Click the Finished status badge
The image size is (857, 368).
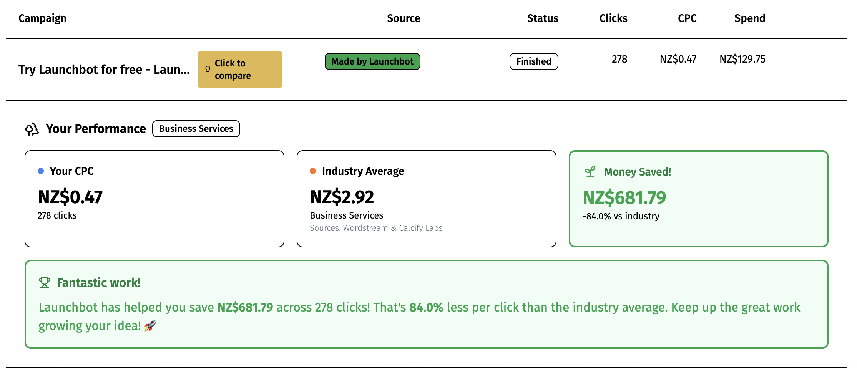(533, 61)
